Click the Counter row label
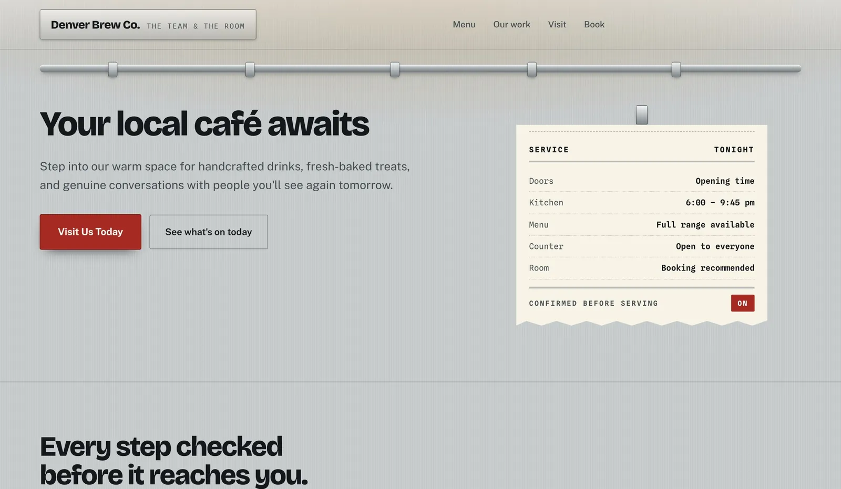This screenshot has width=841, height=489. [x=546, y=246]
